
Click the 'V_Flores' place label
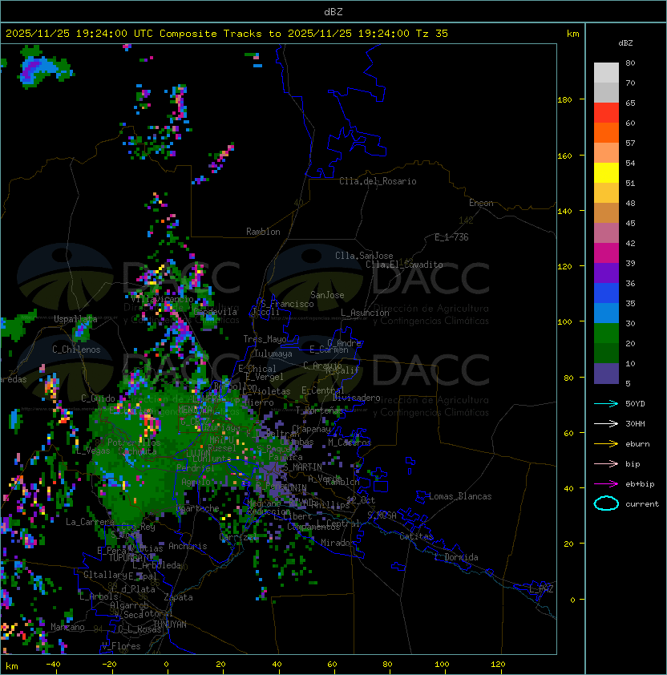[121, 646]
